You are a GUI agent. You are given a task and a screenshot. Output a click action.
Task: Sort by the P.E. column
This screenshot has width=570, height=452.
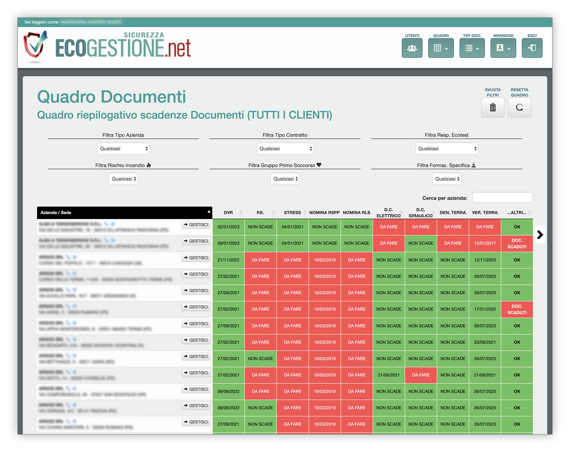260,213
